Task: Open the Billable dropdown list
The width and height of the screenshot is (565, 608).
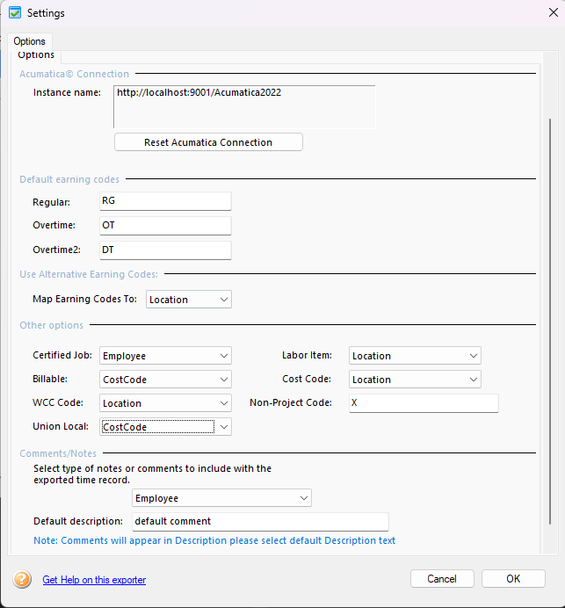Action: (x=165, y=380)
